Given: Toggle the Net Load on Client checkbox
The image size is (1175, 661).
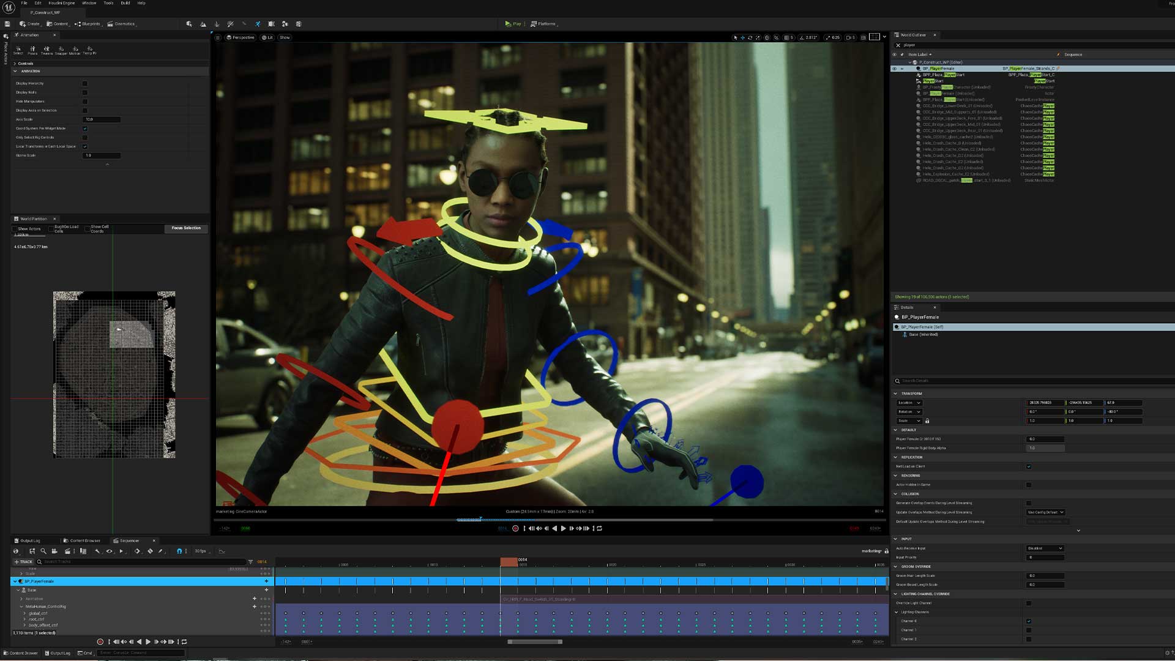Looking at the screenshot, I should [1029, 466].
